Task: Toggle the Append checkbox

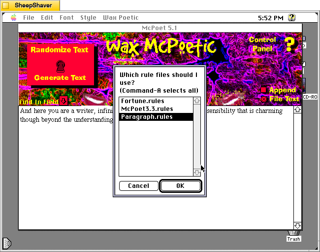Action: point(263,90)
